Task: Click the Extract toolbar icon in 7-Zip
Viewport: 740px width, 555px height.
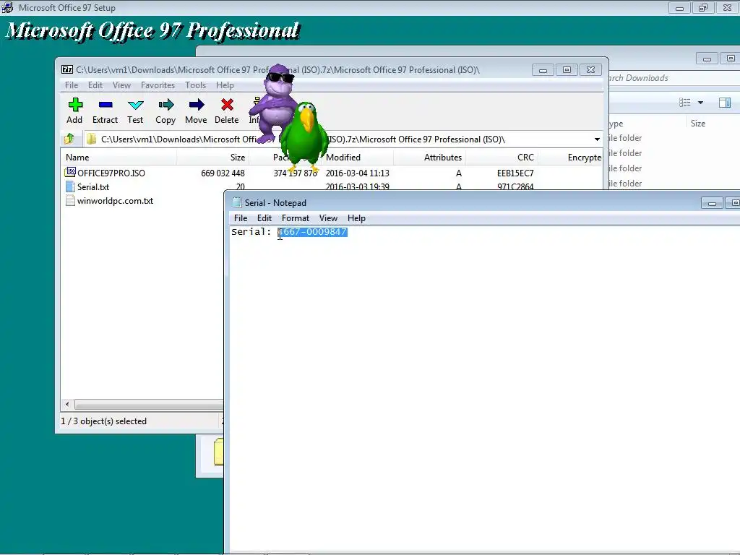Action: pyautogui.click(x=106, y=104)
